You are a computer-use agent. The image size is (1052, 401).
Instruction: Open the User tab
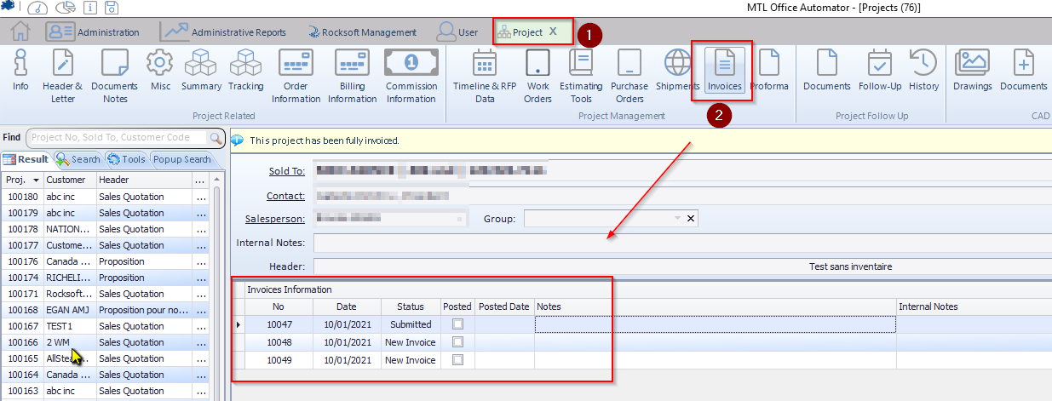click(457, 32)
